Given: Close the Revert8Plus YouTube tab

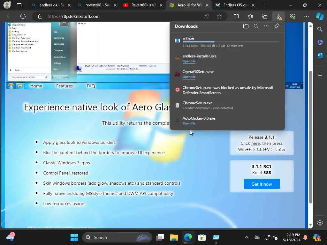Looking at the screenshot, I should [161, 5].
